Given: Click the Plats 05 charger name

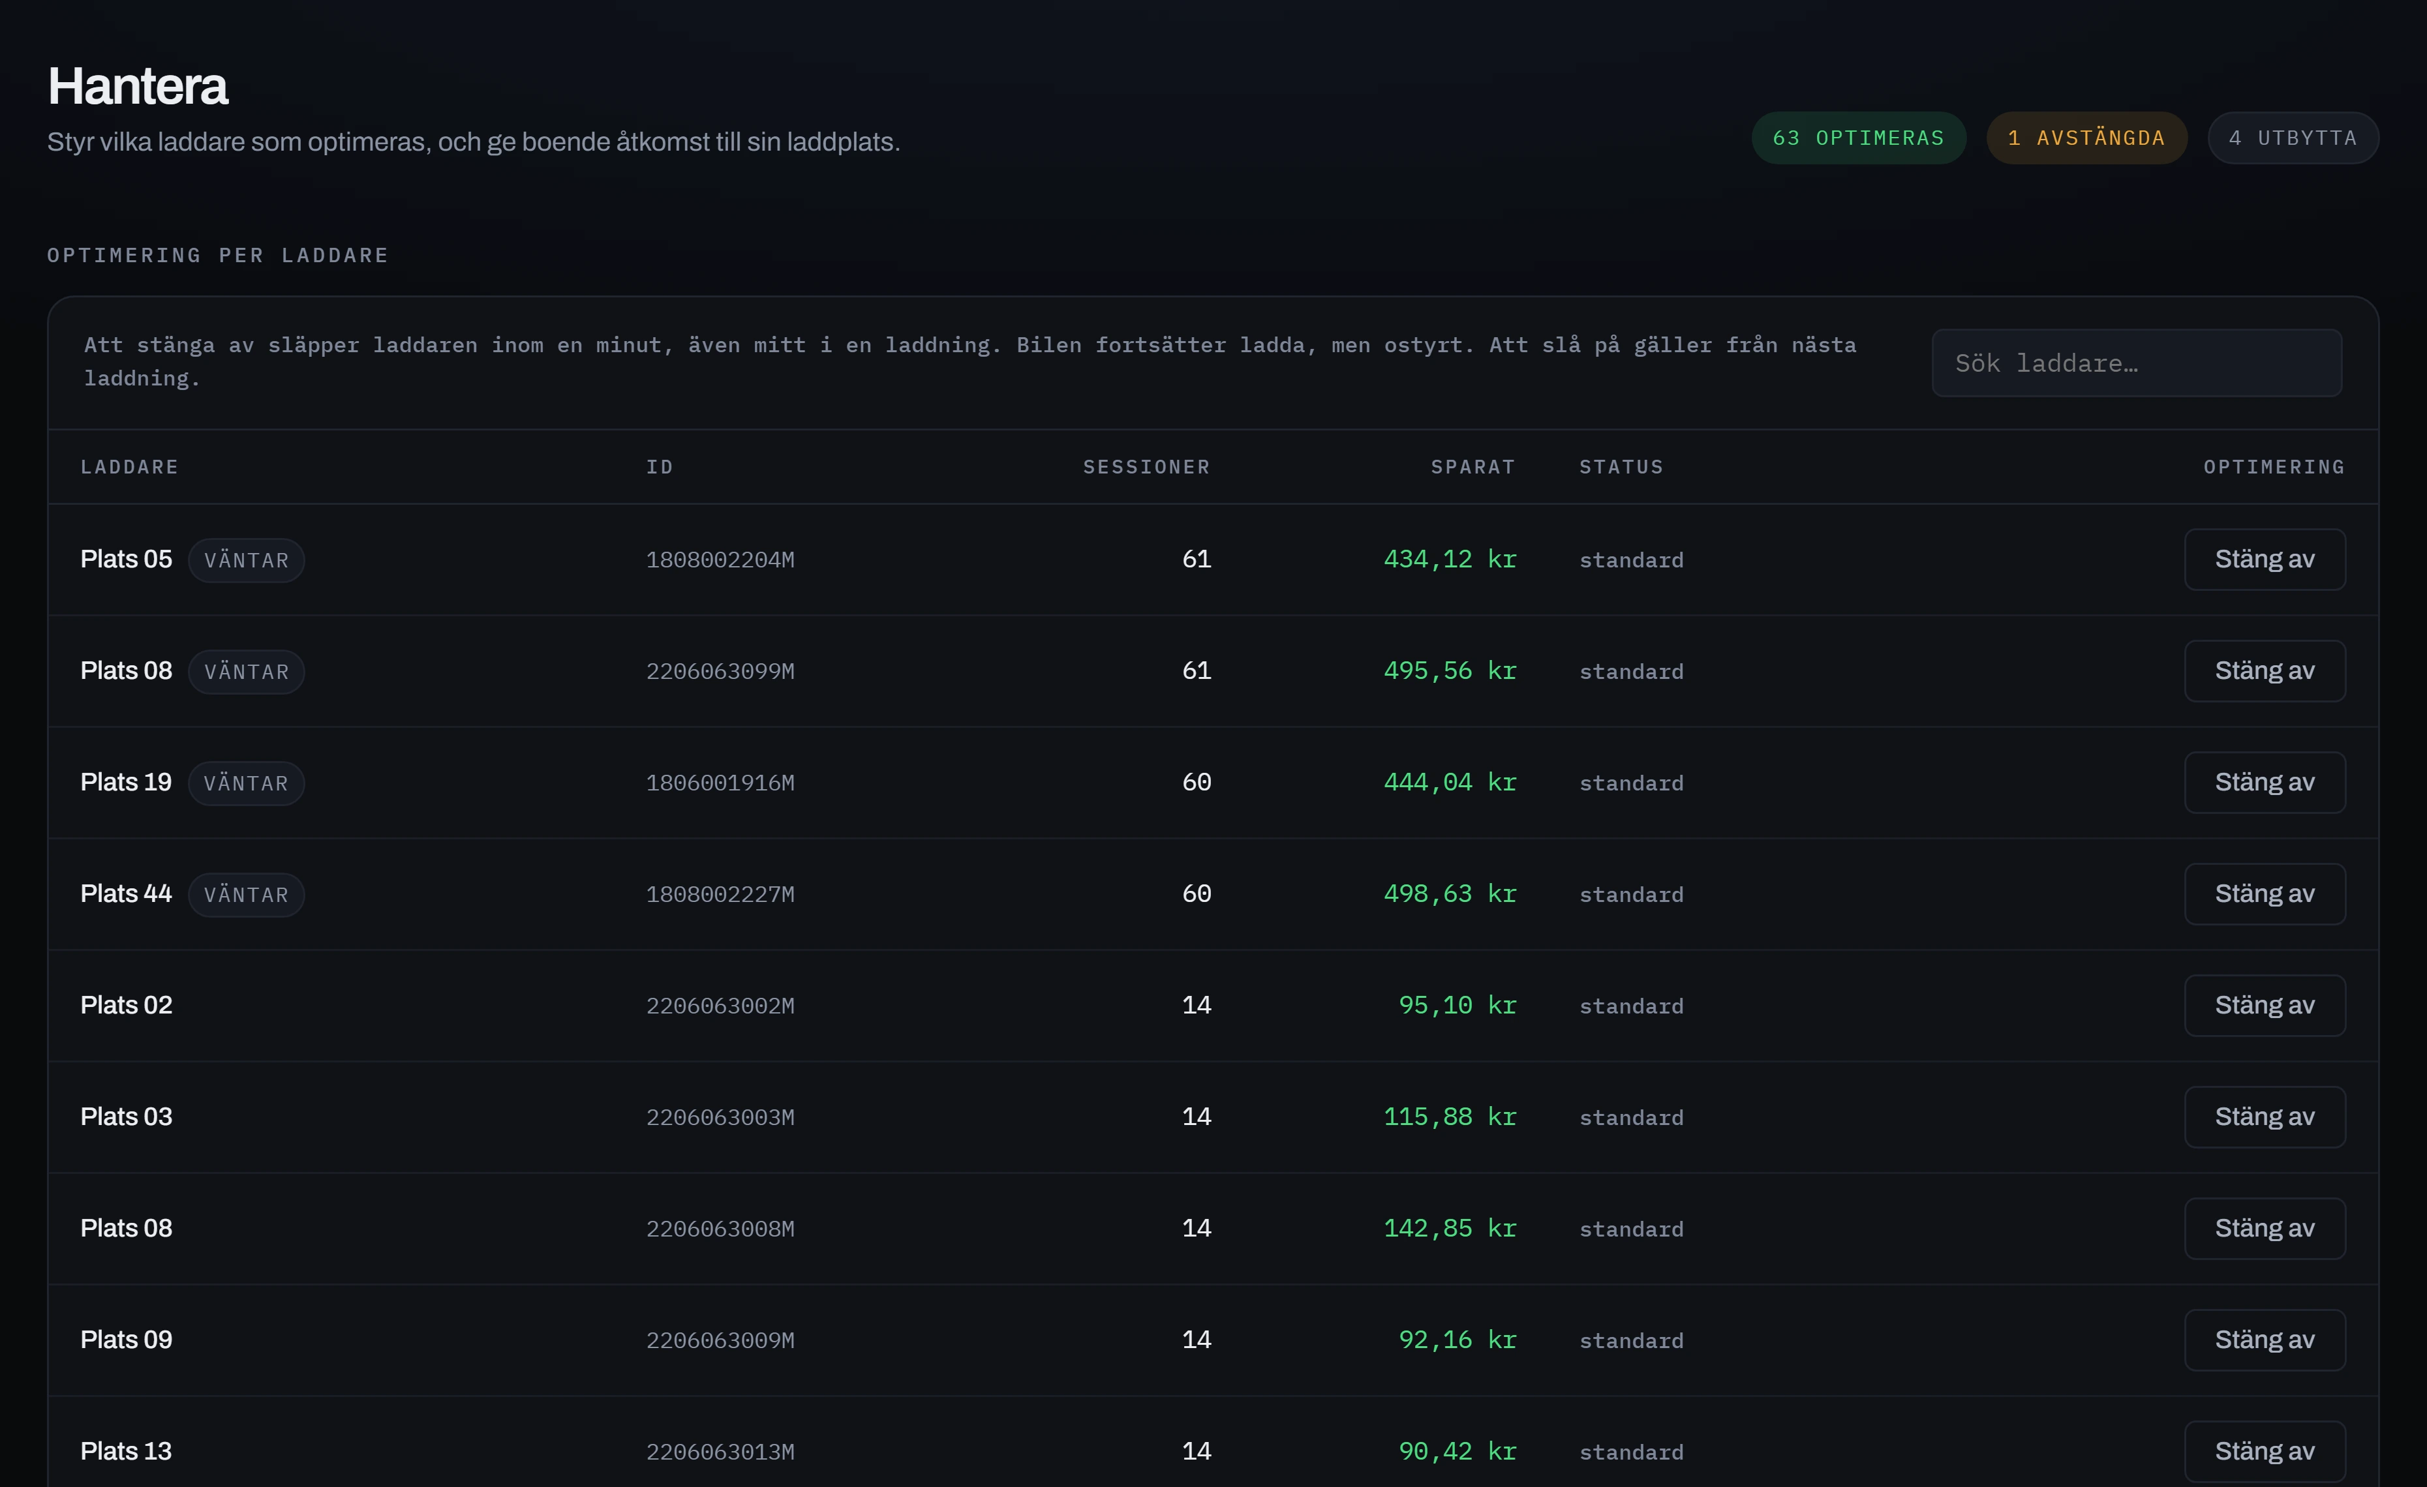Looking at the screenshot, I should (126, 560).
